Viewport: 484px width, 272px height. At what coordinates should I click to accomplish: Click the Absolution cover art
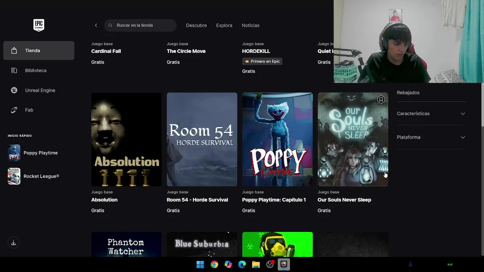click(126, 139)
